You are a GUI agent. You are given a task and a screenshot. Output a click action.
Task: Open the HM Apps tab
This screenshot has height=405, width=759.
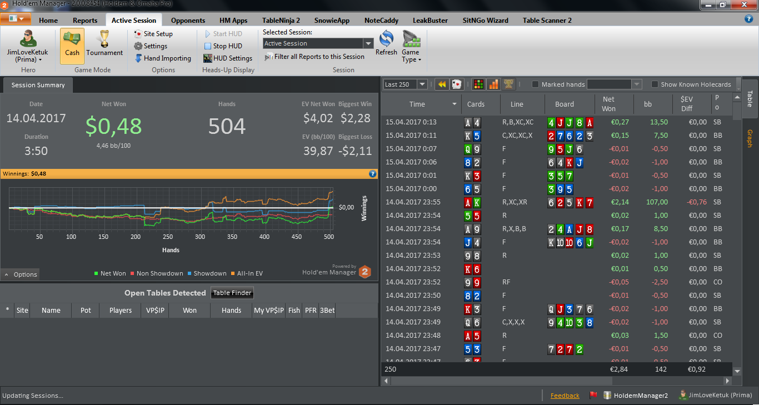pyautogui.click(x=232, y=21)
